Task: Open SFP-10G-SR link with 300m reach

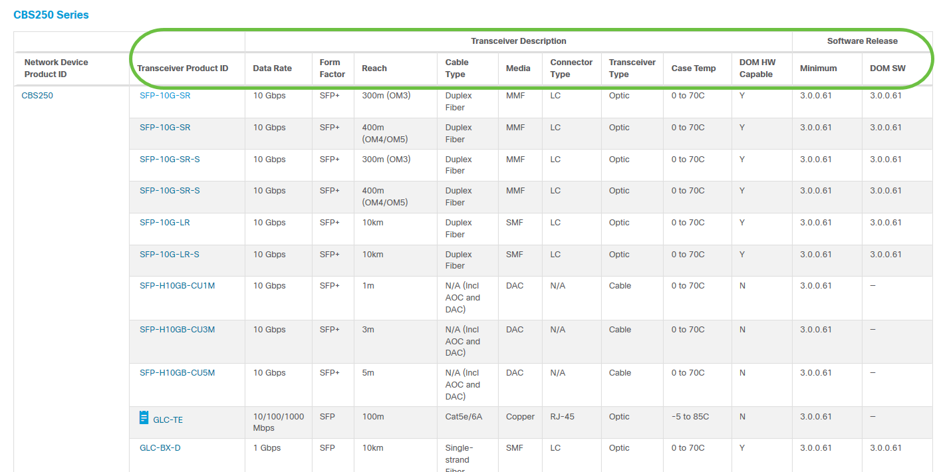Action: tap(165, 96)
